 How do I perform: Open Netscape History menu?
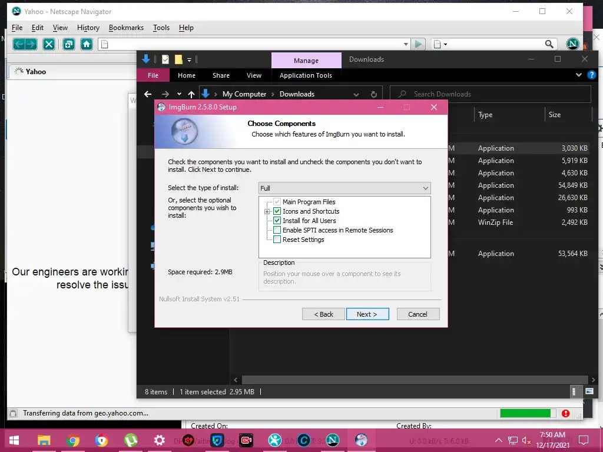[x=88, y=28]
